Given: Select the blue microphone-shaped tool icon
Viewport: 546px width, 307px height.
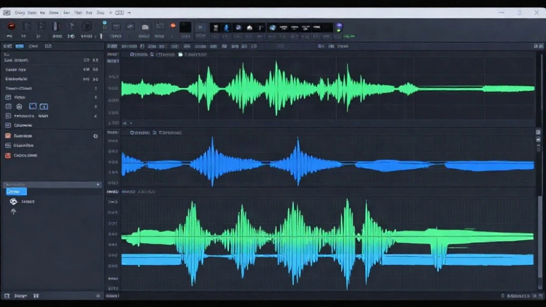Looking at the screenshot, I should click(227, 27).
